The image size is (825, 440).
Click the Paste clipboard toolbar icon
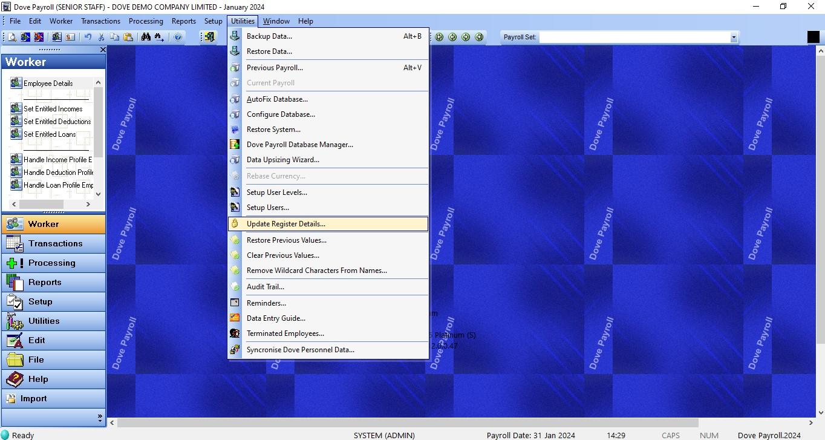[128, 37]
